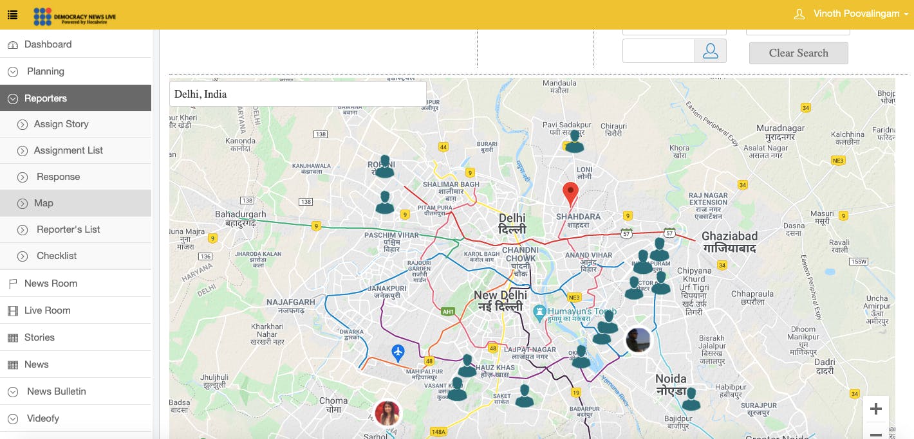
Task: Select the reporter marker near Pavi Sadakpur
Action: click(x=574, y=141)
